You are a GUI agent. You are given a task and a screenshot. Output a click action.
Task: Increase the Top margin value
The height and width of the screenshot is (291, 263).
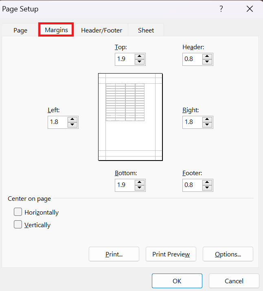pyautogui.click(x=140, y=56)
